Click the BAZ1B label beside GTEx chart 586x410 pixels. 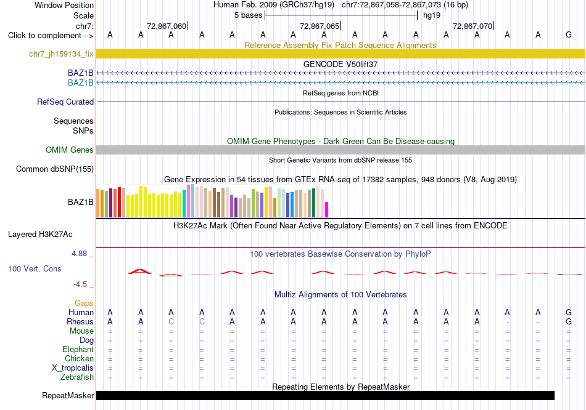[x=80, y=202]
